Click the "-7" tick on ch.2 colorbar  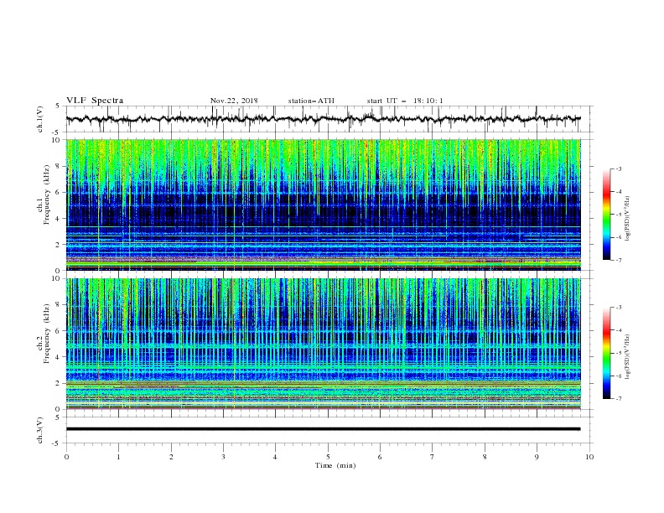tap(619, 398)
